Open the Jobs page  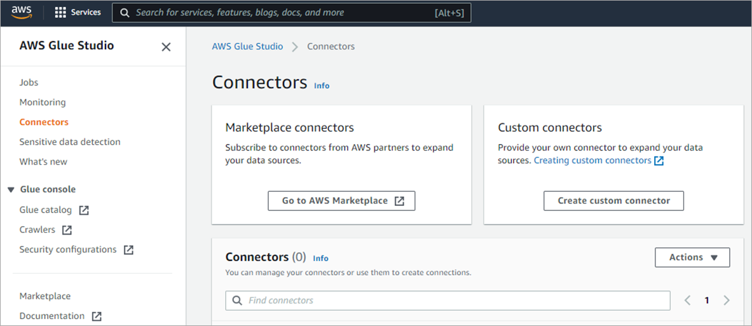[29, 83]
